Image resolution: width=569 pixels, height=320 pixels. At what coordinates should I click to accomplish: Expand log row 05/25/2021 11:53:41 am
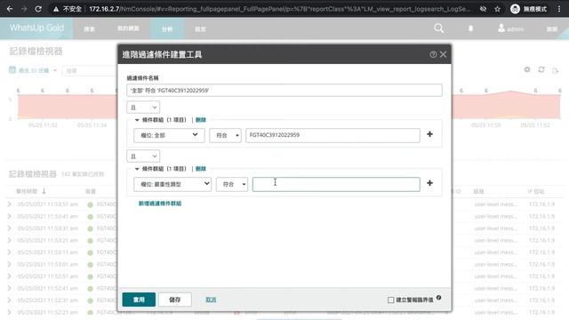point(10,216)
